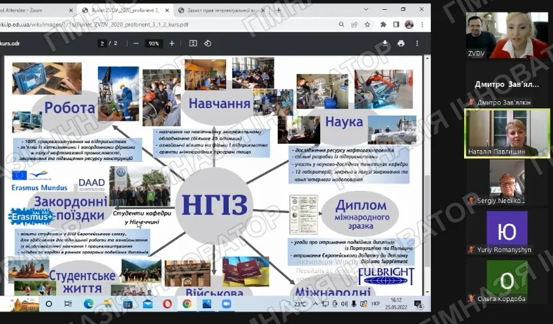This screenshot has width=553, height=324.
Task: Open Mail app from taskbar
Action: pos(148,304)
